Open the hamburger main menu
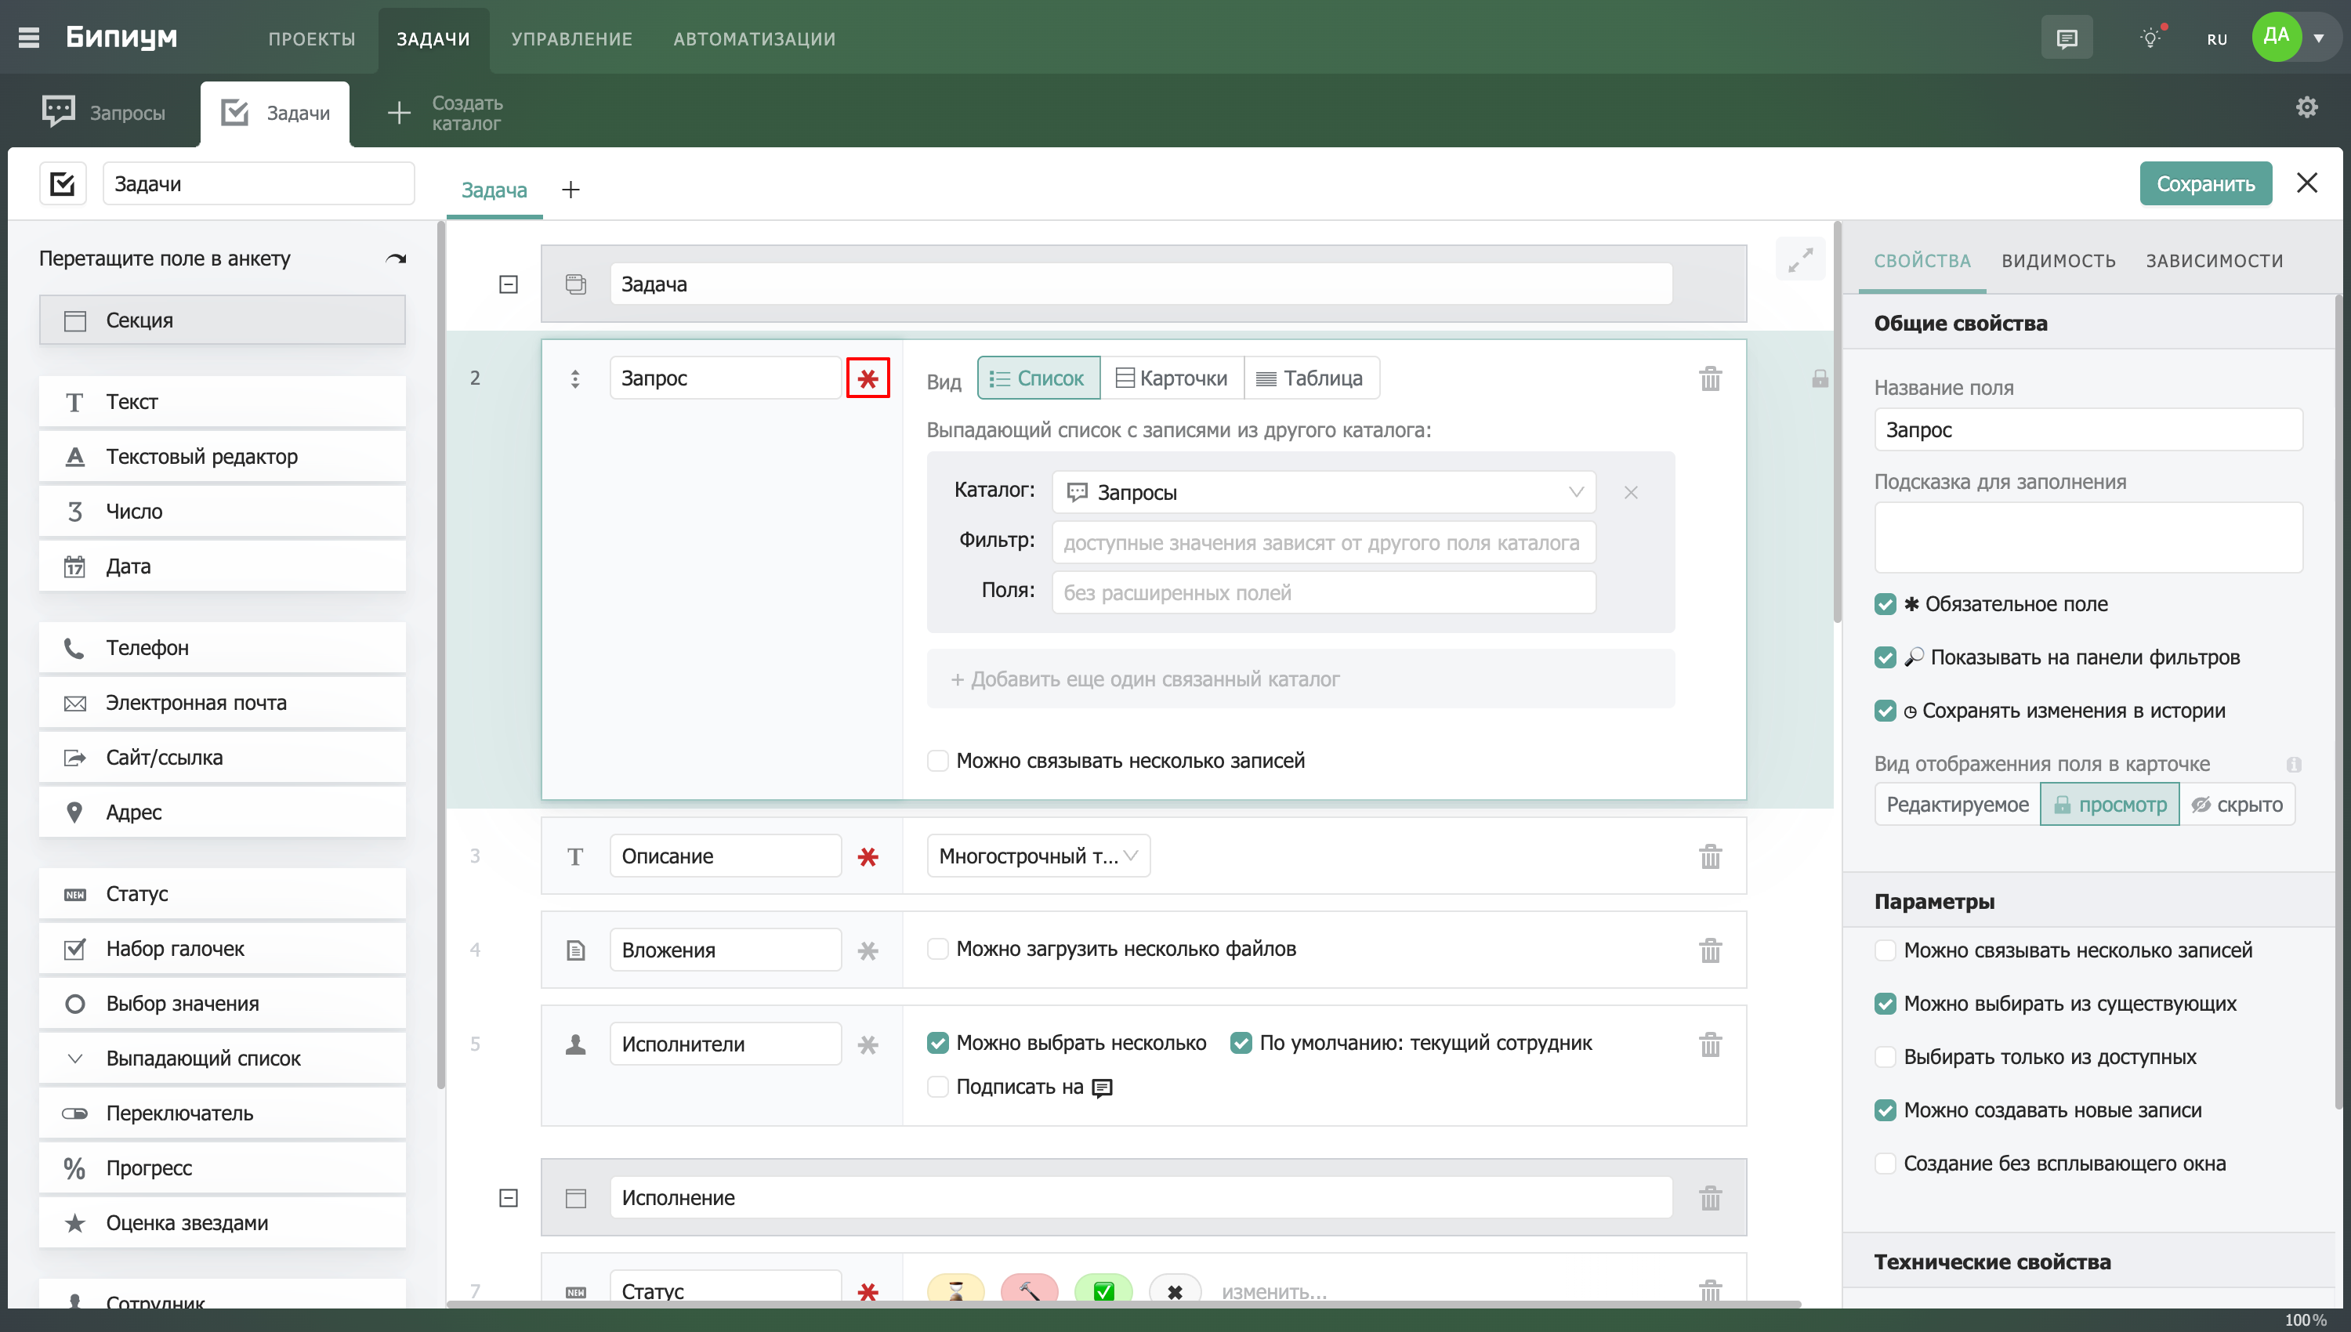 [28, 38]
